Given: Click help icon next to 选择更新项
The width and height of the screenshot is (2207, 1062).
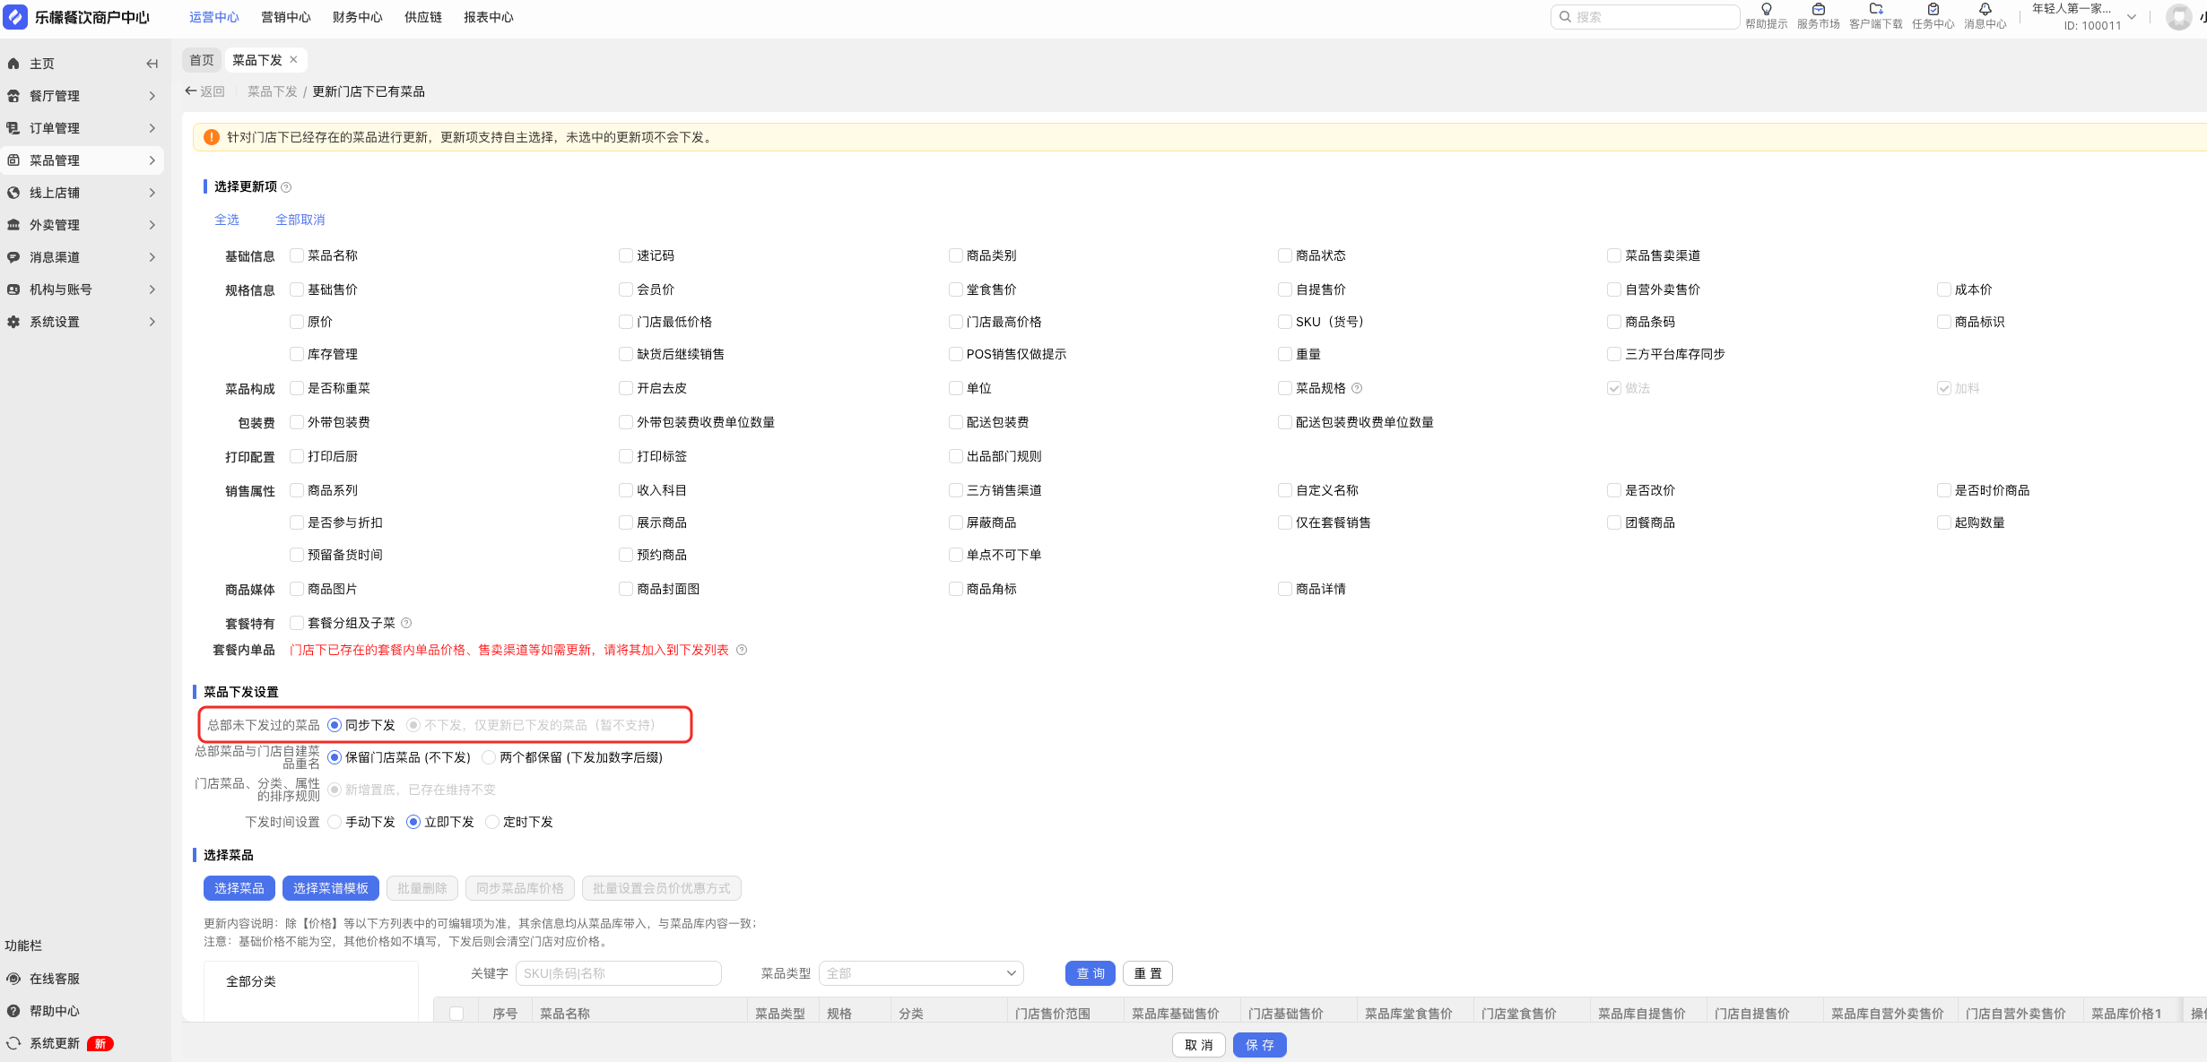Looking at the screenshot, I should pyautogui.click(x=286, y=187).
